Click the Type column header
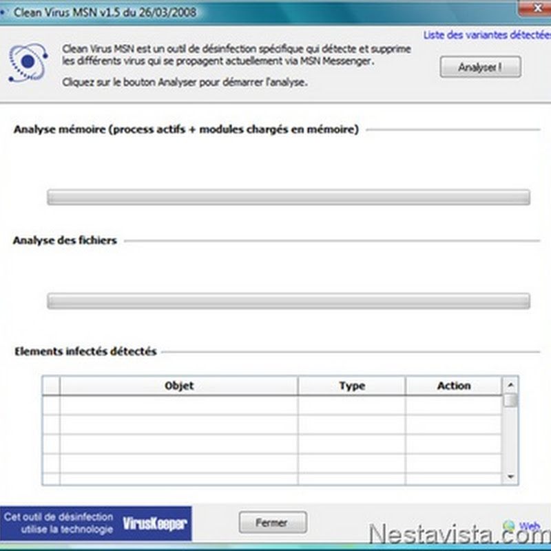551x551 pixels. 352,386
